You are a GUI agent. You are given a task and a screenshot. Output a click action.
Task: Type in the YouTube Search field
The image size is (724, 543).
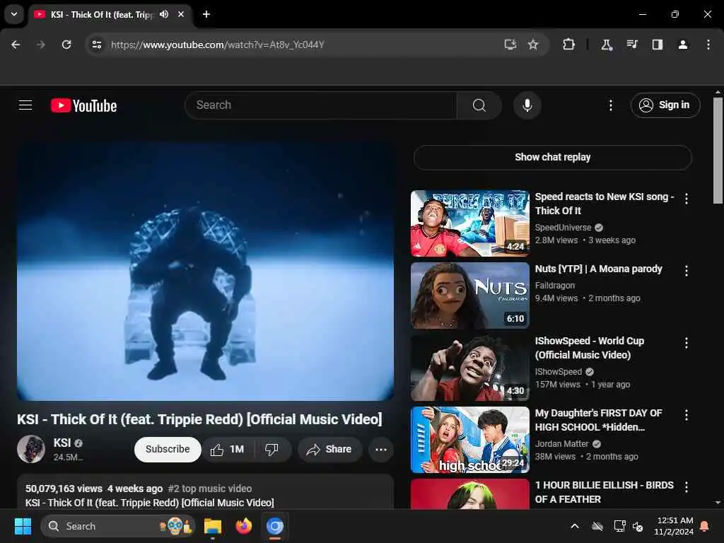tap(321, 105)
